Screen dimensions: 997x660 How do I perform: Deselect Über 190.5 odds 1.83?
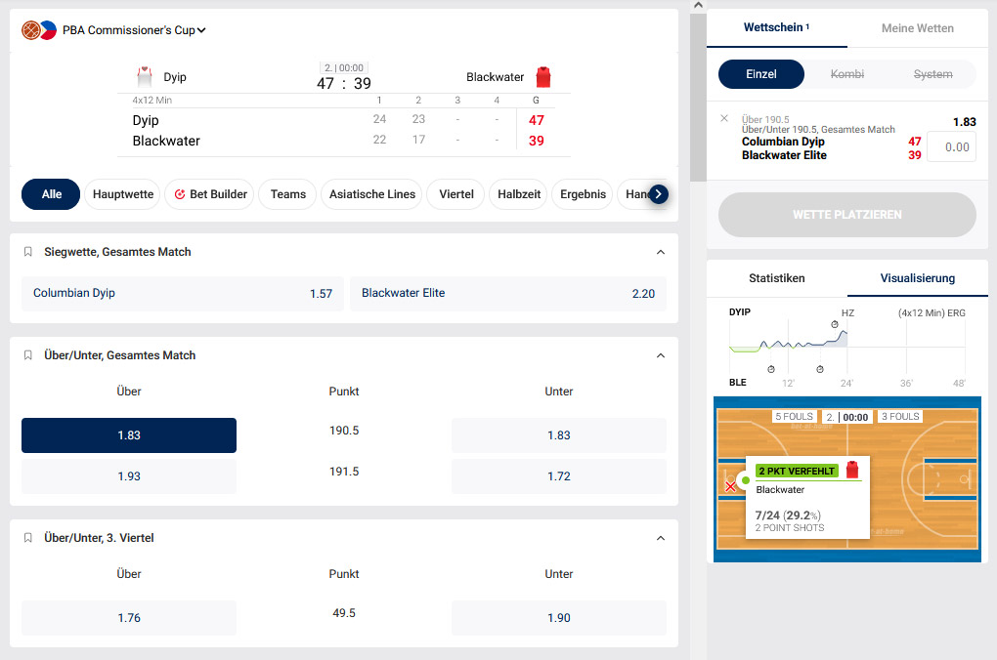coord(129,435)
